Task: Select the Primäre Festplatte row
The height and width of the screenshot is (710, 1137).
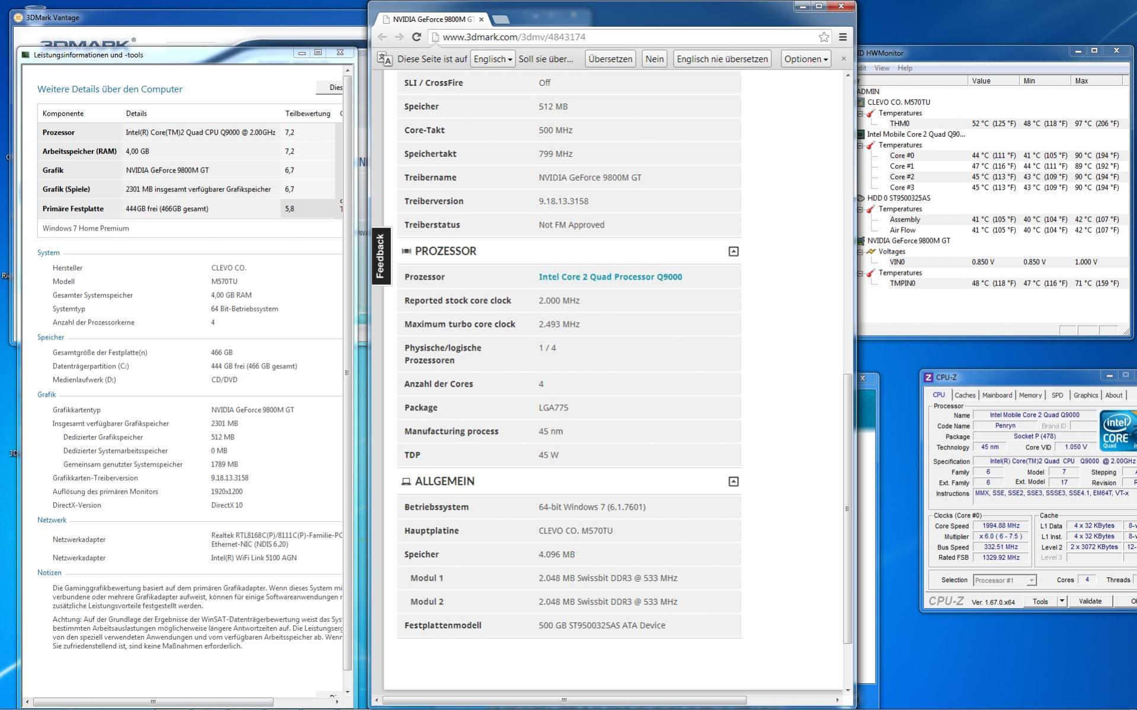Action: pos(190,208)
